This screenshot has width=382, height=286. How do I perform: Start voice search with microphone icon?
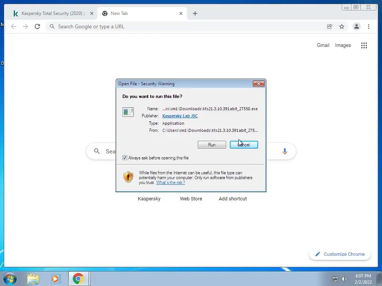coord(285,151)
